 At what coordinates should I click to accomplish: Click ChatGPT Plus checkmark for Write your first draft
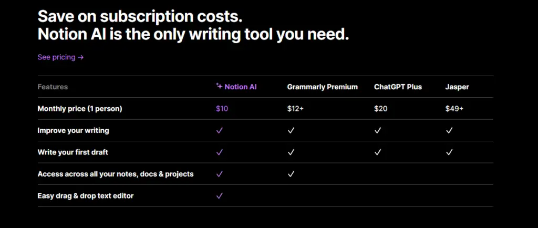(378, 152)
